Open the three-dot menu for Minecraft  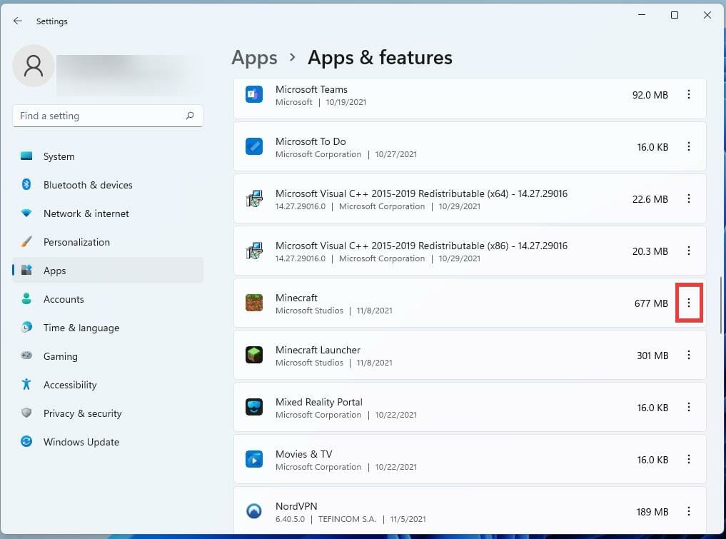pyautogui.click(x=688, y=303)
